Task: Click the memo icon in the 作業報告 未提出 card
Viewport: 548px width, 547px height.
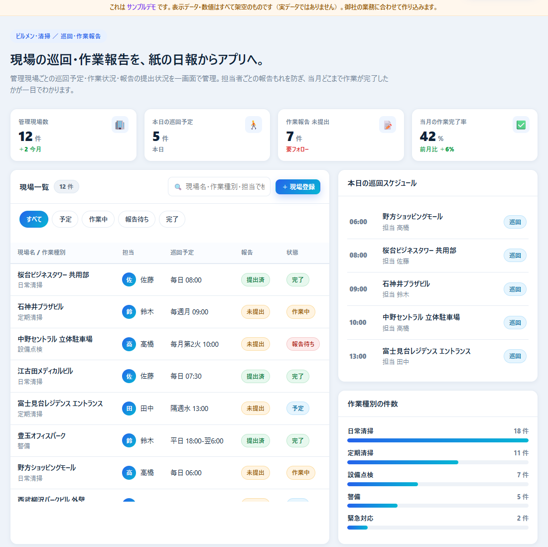Action: pyautogui.click(x=388, y=125)
